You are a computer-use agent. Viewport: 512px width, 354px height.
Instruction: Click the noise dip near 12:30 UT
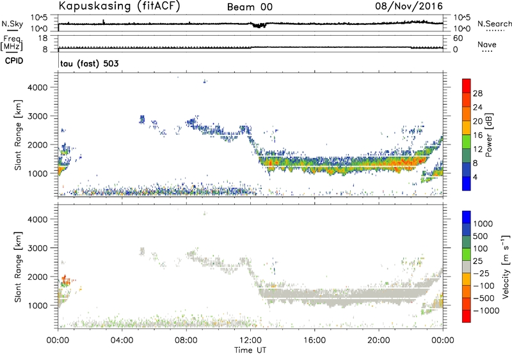259,26
